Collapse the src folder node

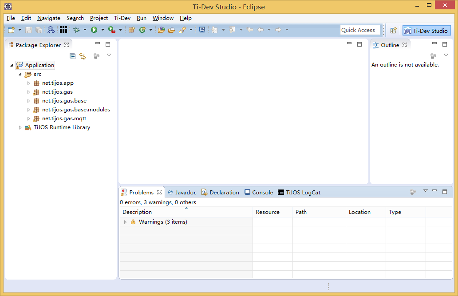click(20, 74)
